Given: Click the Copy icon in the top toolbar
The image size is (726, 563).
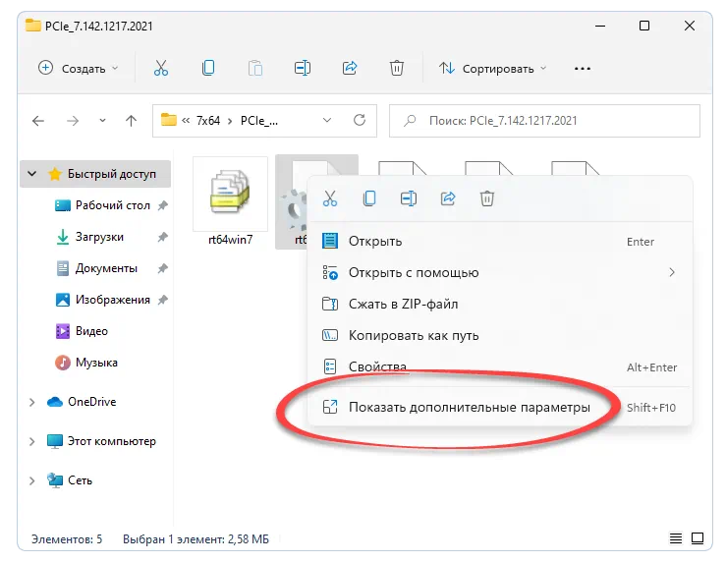Looking at the screenshot, I should pos(208,68).
